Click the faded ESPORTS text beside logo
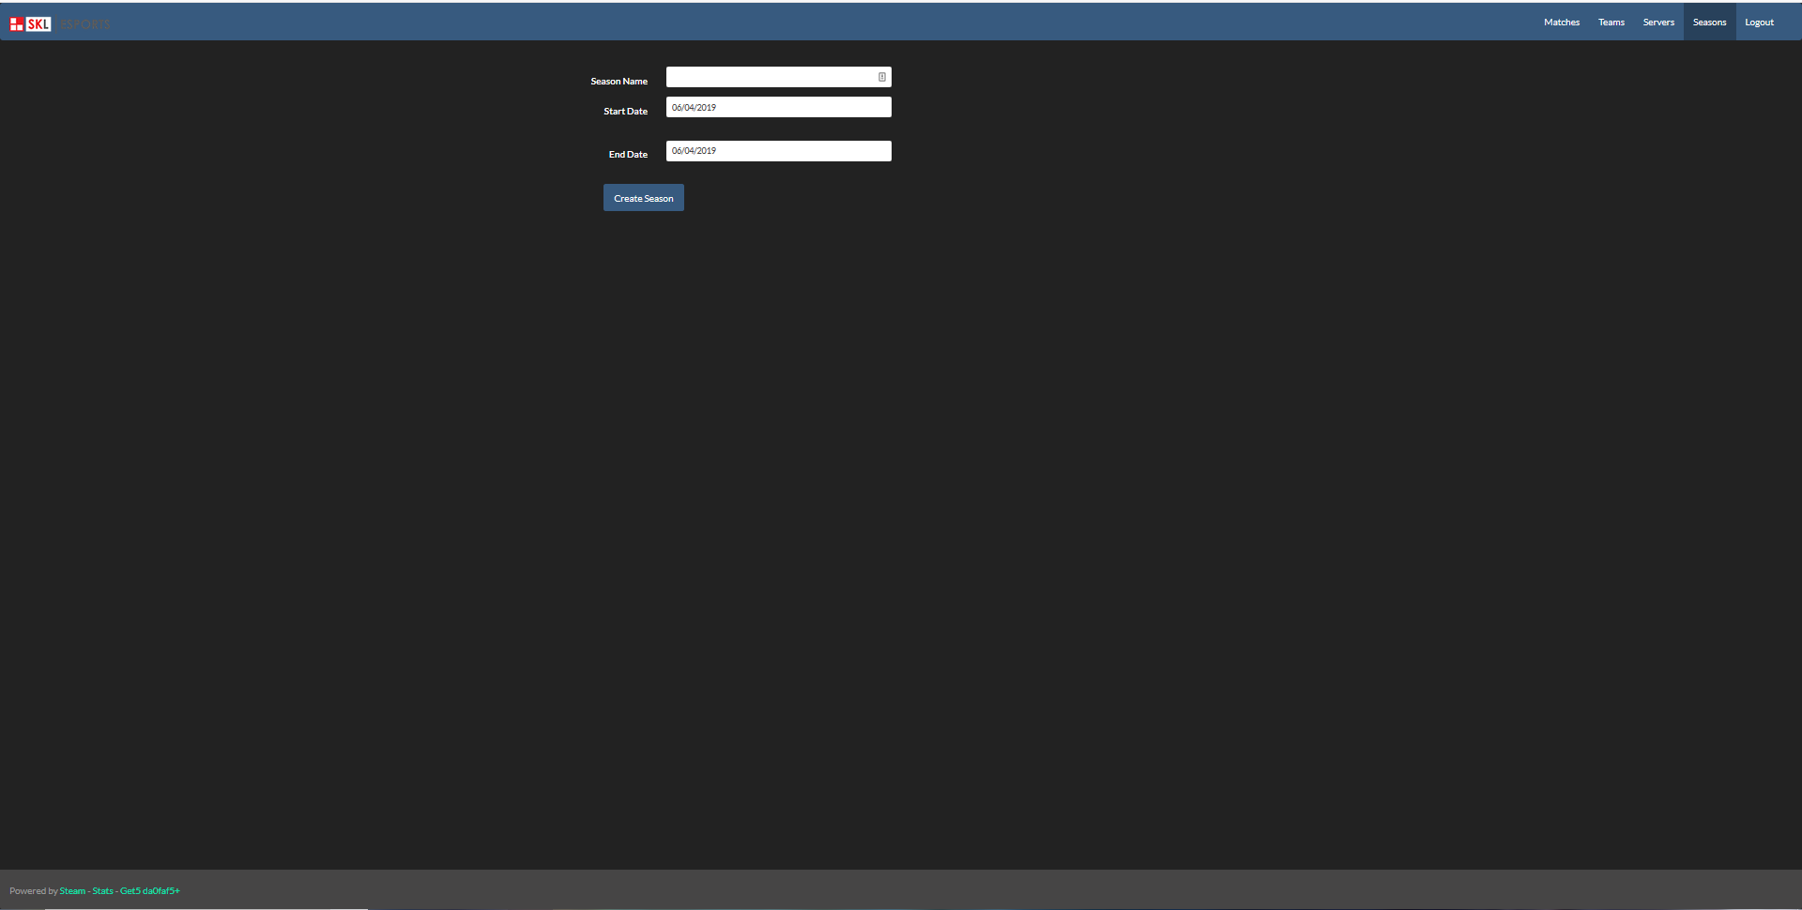Screen dimensions: 1802x910 85,24
